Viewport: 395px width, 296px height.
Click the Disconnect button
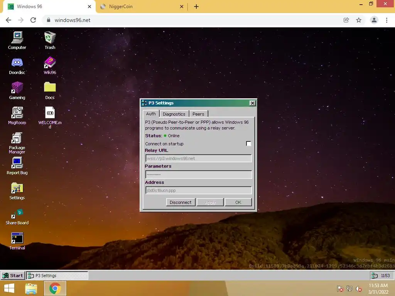[x=181, y=202]
